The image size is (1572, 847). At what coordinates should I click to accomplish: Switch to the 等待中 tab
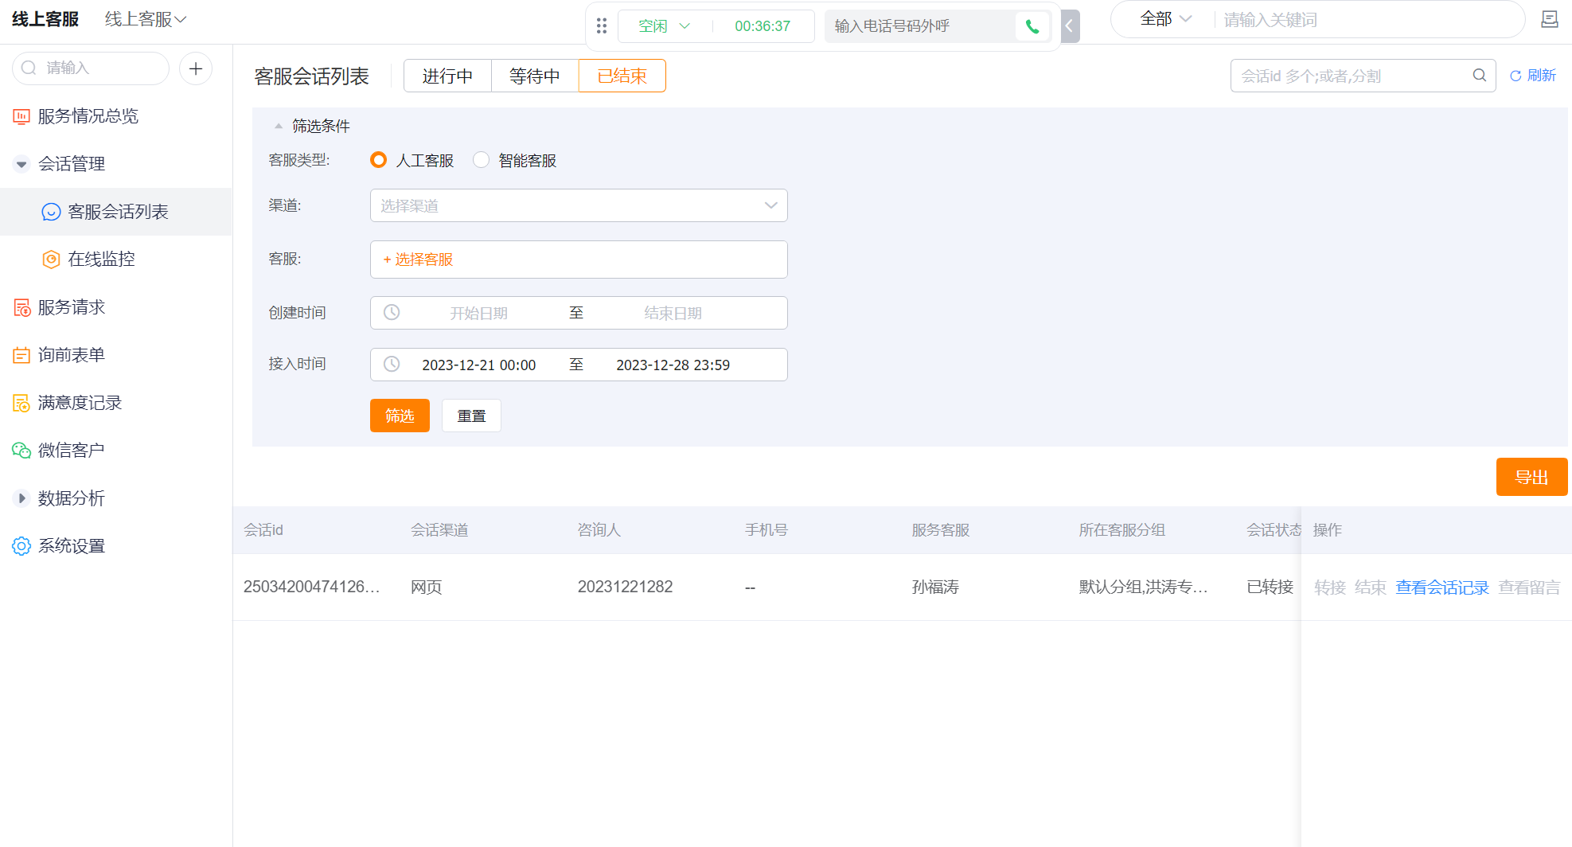(535, 76)
